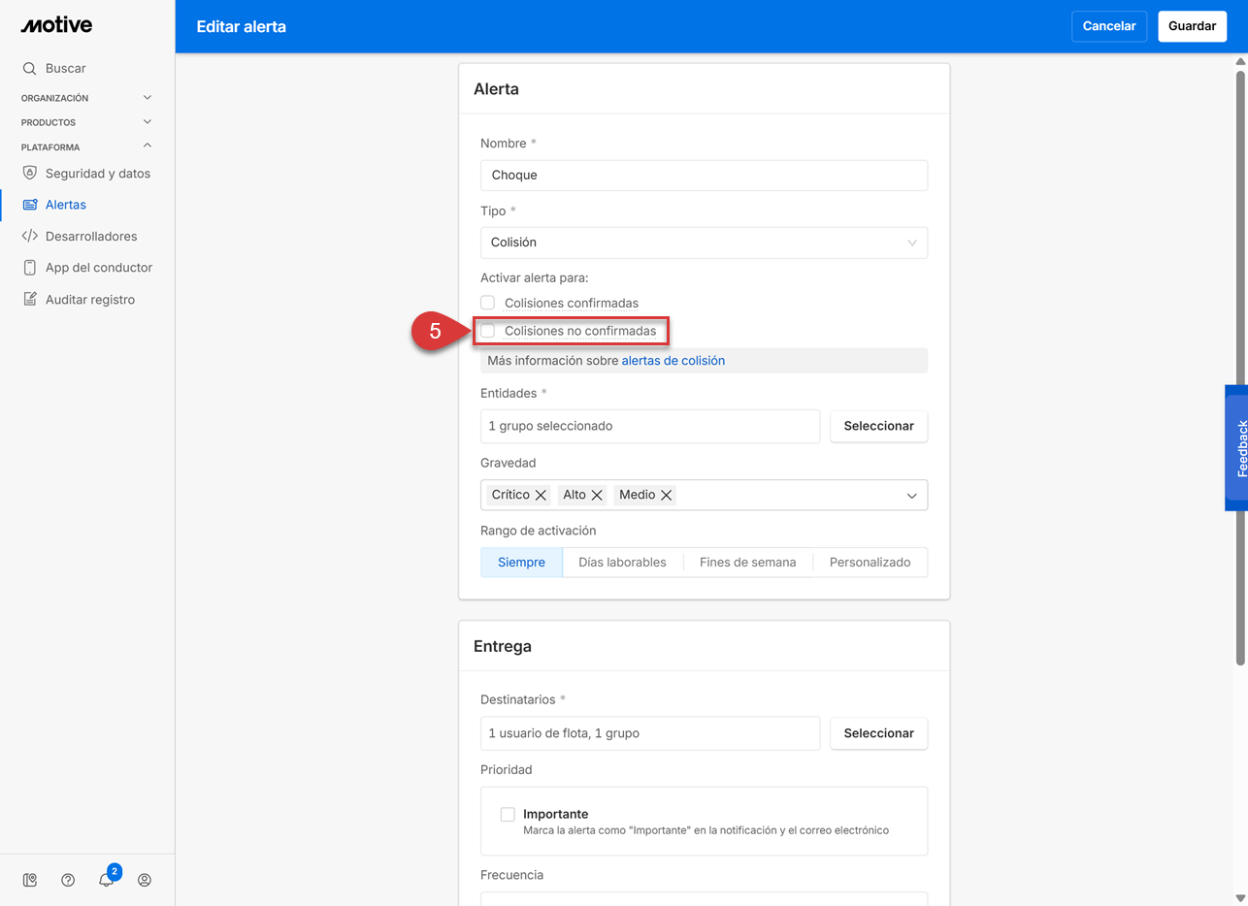Enable the Colisiones confirmadas checkbox
The image size is (1248, 906).
click(488, 303)
